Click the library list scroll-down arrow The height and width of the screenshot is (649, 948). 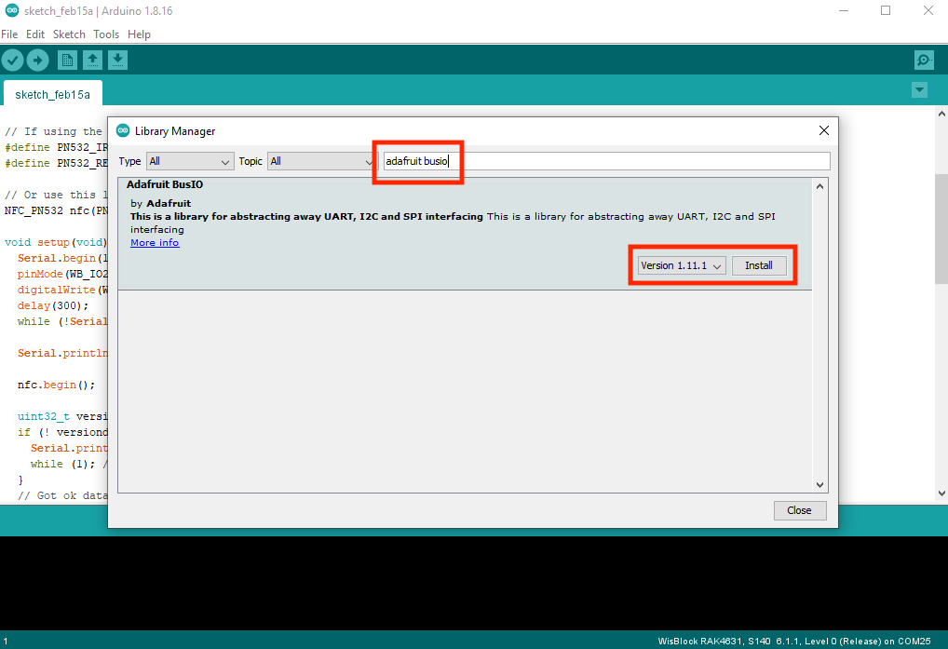coord(819,484)
